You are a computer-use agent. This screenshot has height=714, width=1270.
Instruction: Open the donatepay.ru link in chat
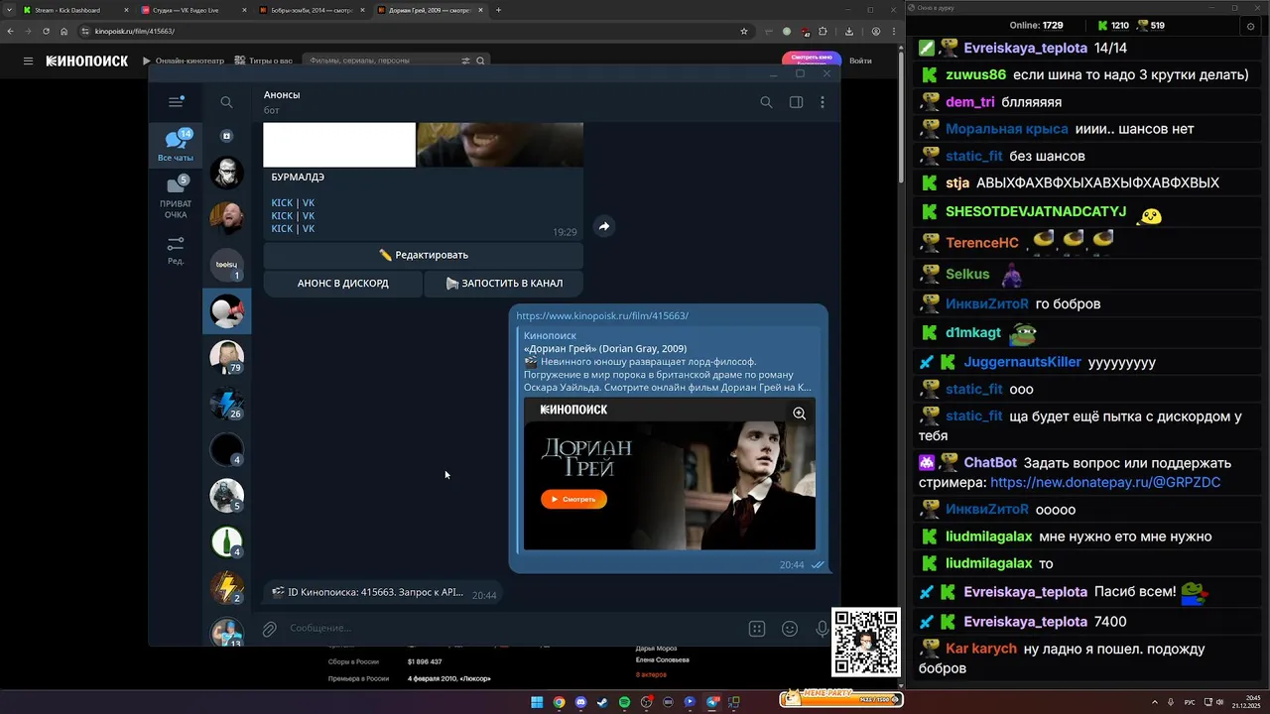pos(1105,482)
